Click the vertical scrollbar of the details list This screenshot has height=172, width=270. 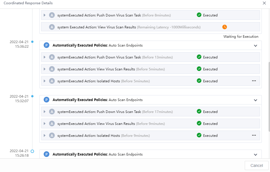pos(268,97)
